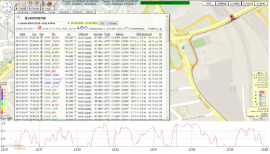Screen dimensions: 270x154
Task: Close the yellow info box at map right
Action: (x=266, y=73)
